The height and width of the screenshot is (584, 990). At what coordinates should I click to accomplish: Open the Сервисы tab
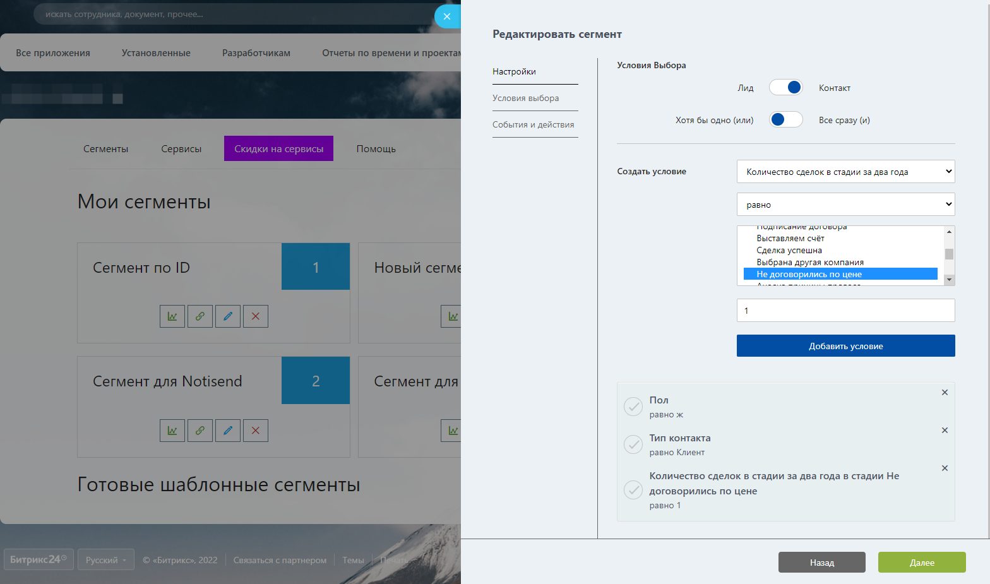click(x=181, y=149)
